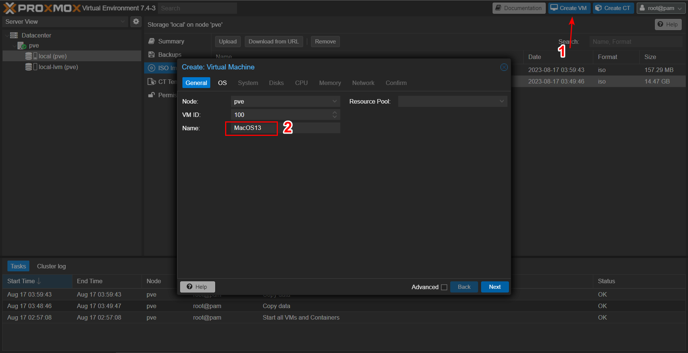688x353 pixels.
Task: Increment the VM ID stepper
Action: tap(335, 112)
